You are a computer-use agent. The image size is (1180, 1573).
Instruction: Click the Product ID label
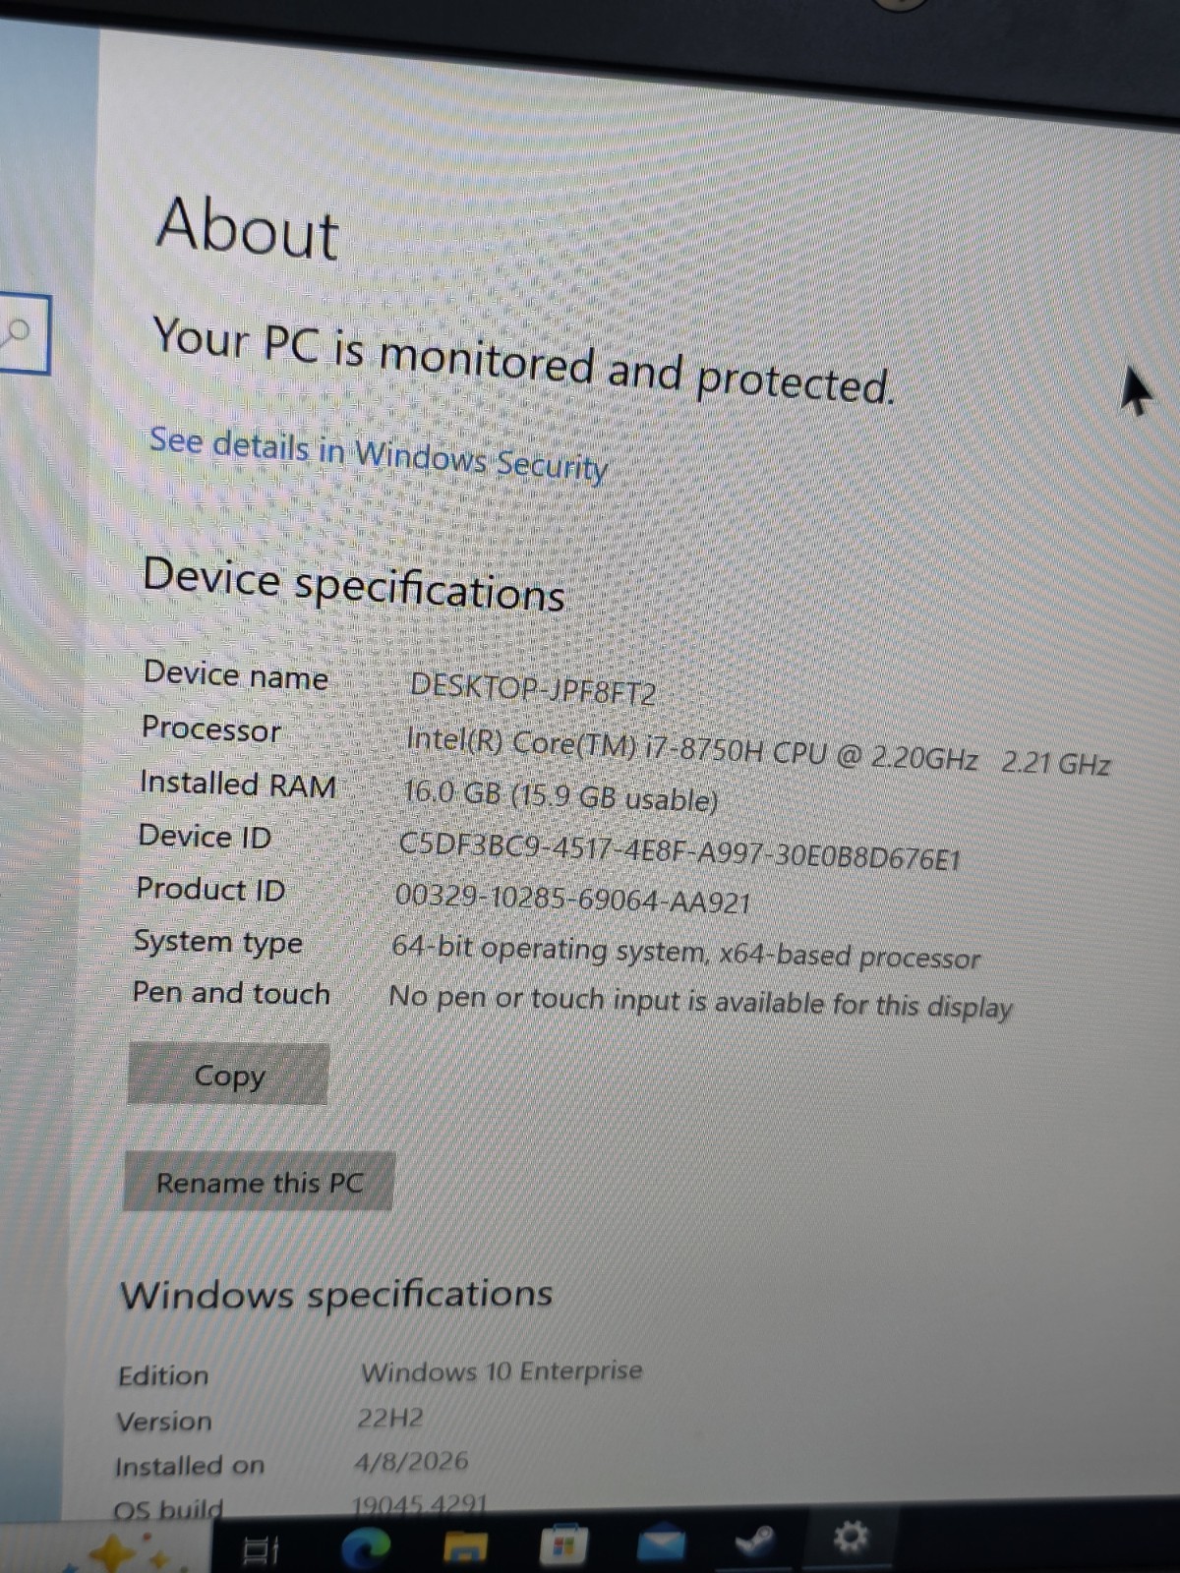pos(210,889)
